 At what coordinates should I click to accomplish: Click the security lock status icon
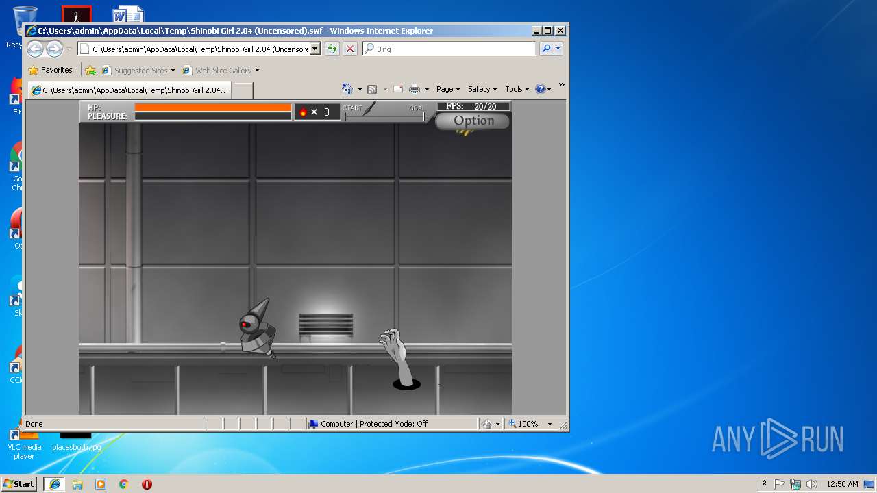(486, 424)
